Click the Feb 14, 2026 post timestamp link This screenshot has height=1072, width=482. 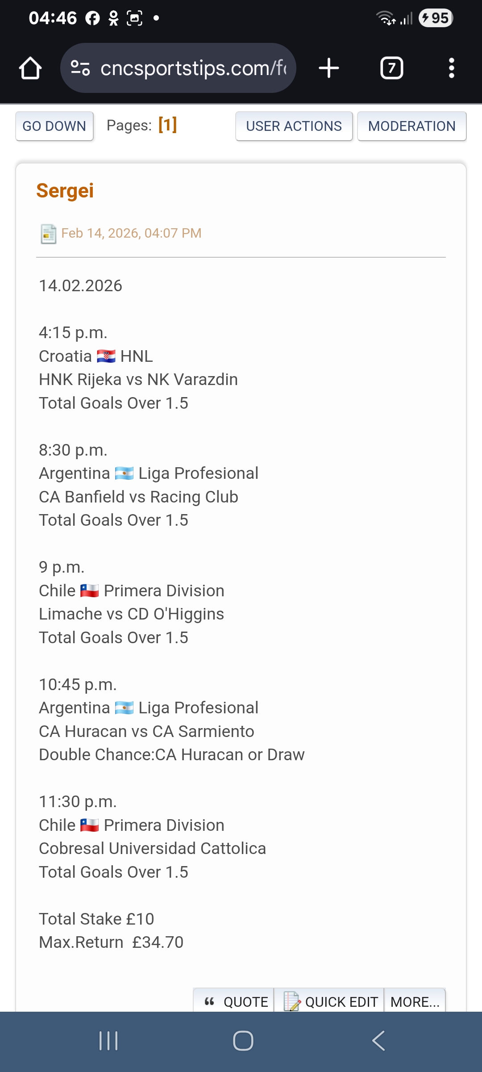[x=131, y=233]
